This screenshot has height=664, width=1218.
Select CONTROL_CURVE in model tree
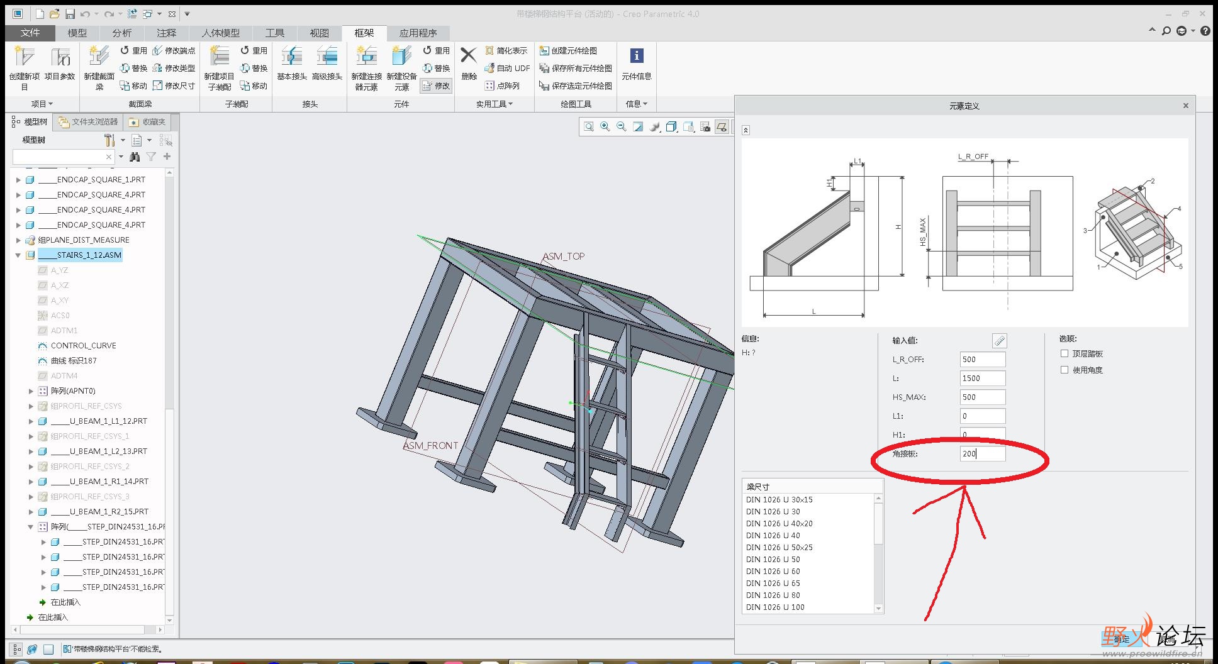click(83, 346)
